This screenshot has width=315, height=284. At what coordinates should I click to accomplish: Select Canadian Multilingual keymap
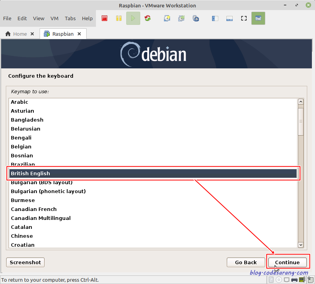point(153,218)
